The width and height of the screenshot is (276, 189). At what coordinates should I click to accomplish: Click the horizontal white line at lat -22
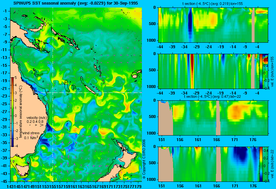pyautogui.click(x=88, y=93)
